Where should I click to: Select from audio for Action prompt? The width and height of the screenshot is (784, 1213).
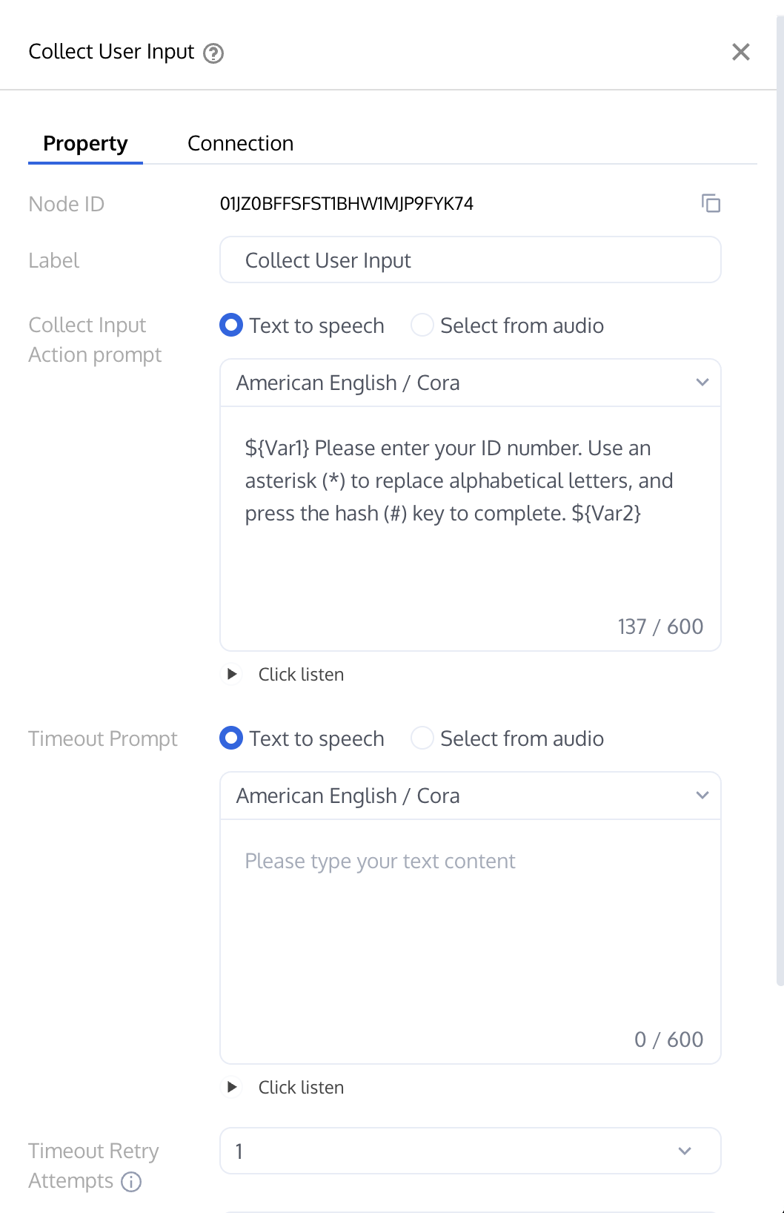tap(422, 325)
